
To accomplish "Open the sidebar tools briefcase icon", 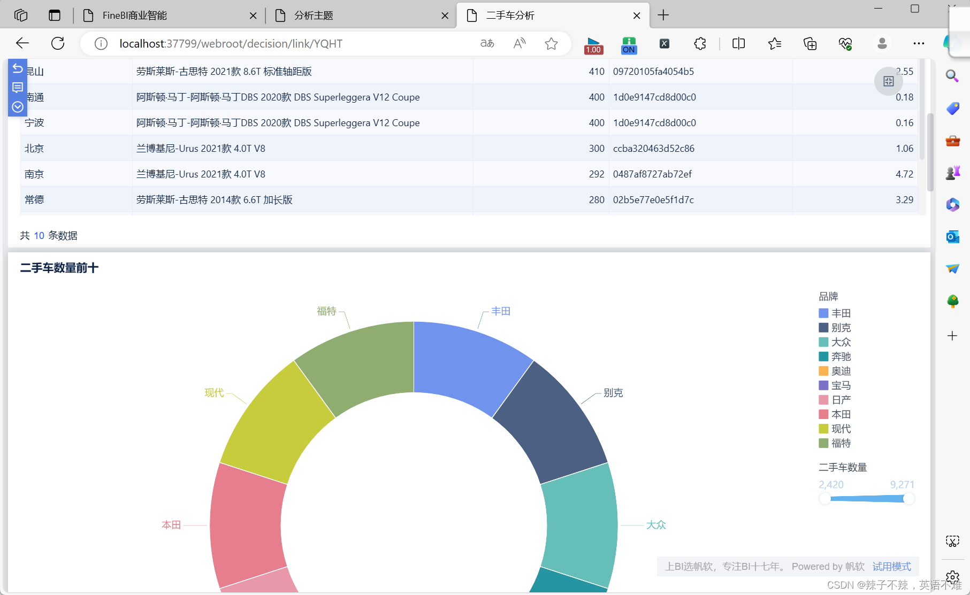I will click(952, 141).
